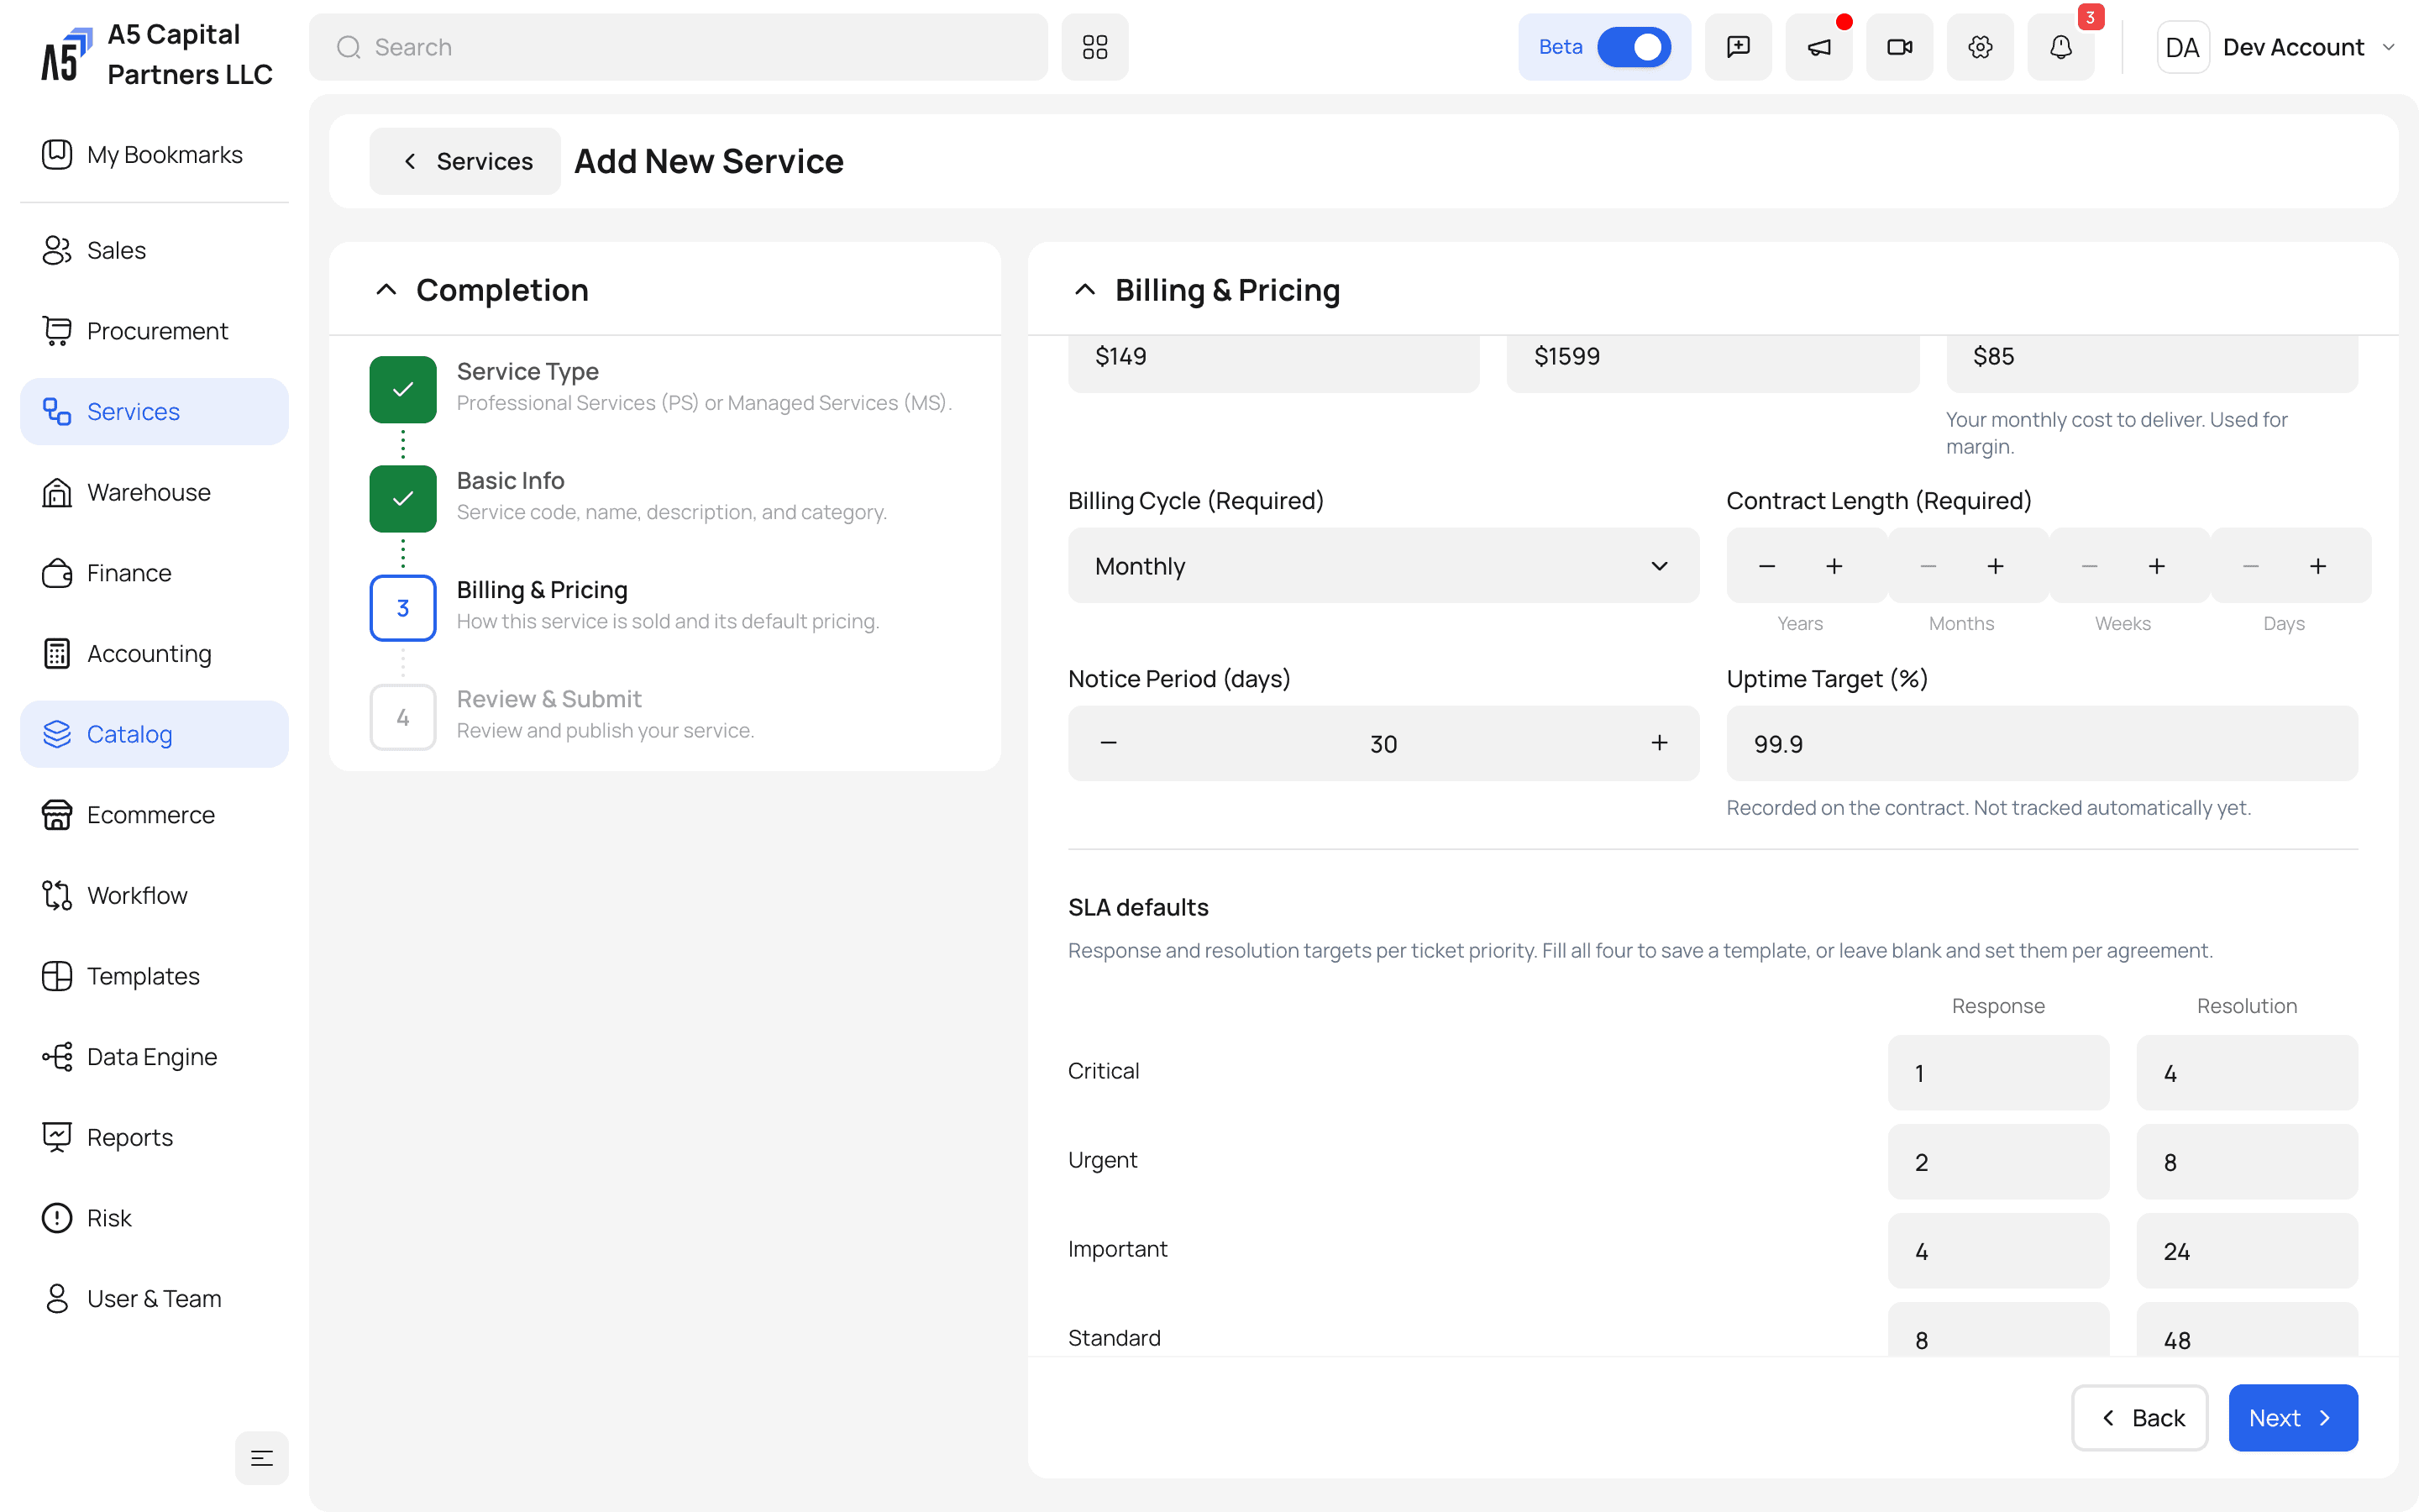Open Warehouse in sidebar
The height and width of the screenshot is (1512, 2419).
154,492
